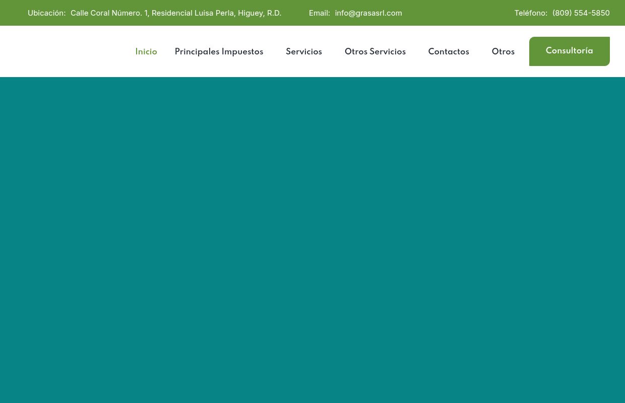Open the Otros menu
The height and width of the screenshot is (403, 625).
pyautogui.click(x=503, y=52)
